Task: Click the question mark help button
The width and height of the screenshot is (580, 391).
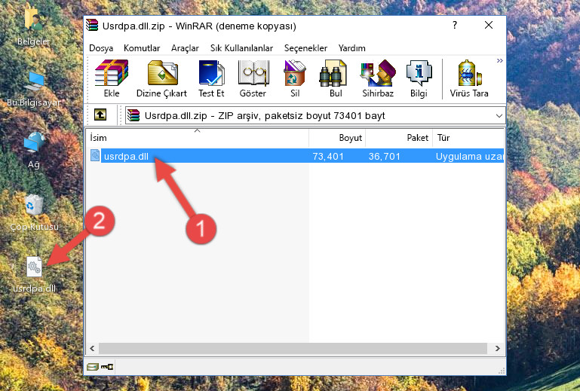Action: (x=455, y=25)
